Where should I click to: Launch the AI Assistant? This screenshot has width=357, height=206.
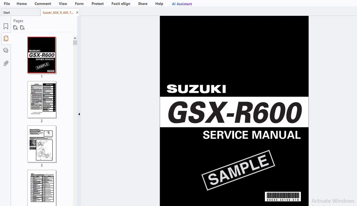182,4
